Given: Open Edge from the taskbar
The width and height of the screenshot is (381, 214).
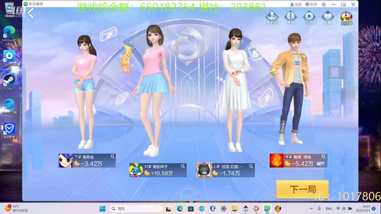Looking at the screenshot, I should (x=180, y=209).
